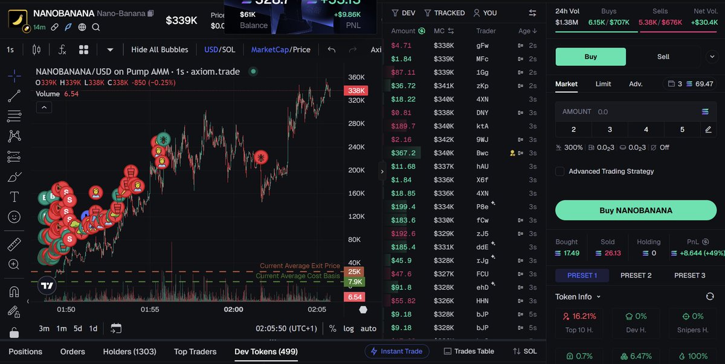This screenshot has width=725, height=364.
Task: Select the pattern drawing tool
Action: tap(14, 136)
